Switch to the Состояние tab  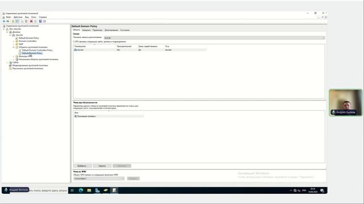(125, 30)
